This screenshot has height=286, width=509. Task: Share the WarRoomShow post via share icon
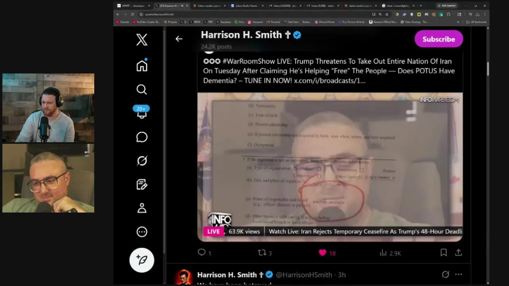[458, 253]
